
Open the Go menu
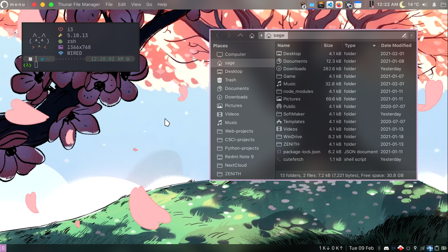tap(149, 5)
